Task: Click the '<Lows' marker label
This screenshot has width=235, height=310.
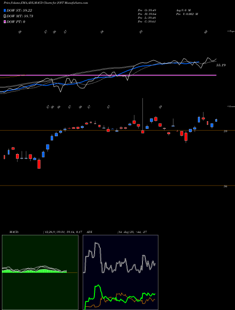Action: point(231,106)
